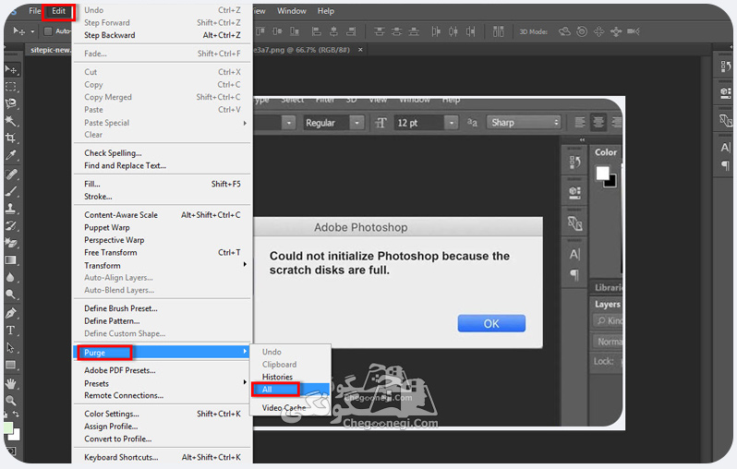This screenshot has height=469, width=737.
Task: Choose Content-Aware Scale menu item
Action: click(162, 215)
